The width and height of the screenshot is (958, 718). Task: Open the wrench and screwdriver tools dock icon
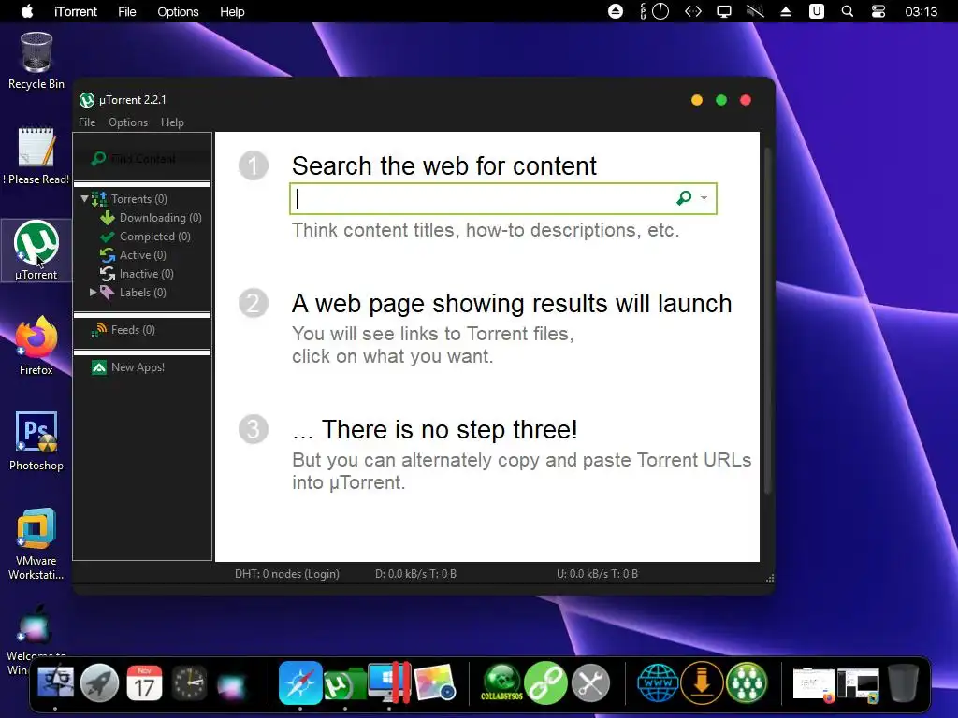tap(591, 682)
